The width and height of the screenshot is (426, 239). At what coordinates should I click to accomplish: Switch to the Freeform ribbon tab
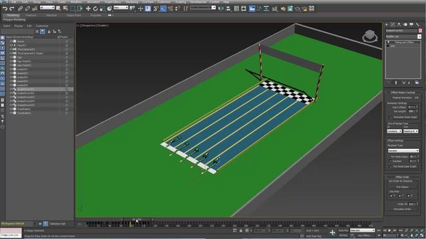pyautogui.click(x=31, y=15)
